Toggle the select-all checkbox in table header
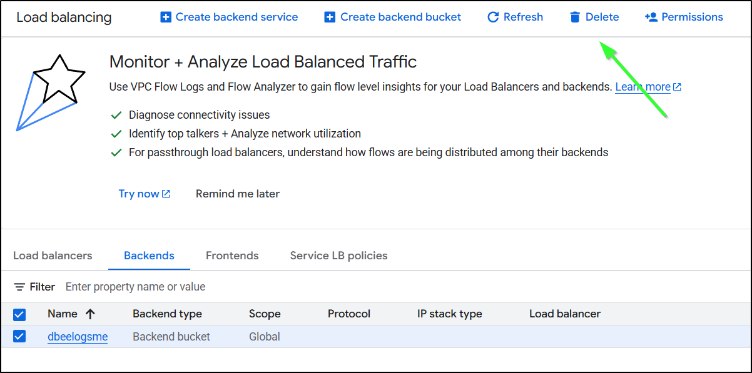This screenshot has width=752, height=373. coord(19,314)
